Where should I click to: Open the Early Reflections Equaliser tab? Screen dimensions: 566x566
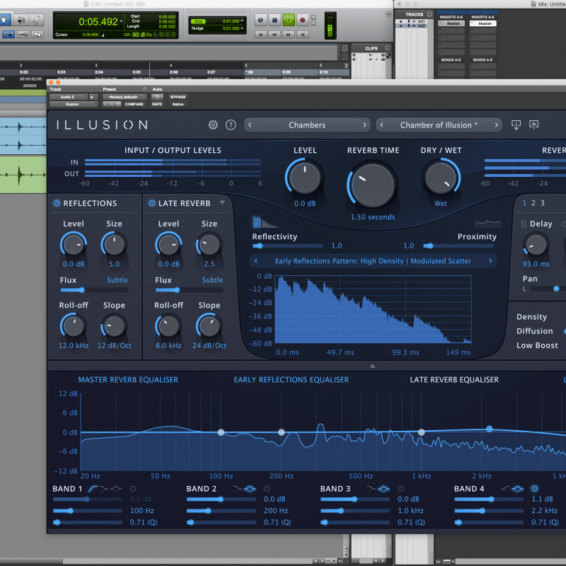[x=291, y=380]
